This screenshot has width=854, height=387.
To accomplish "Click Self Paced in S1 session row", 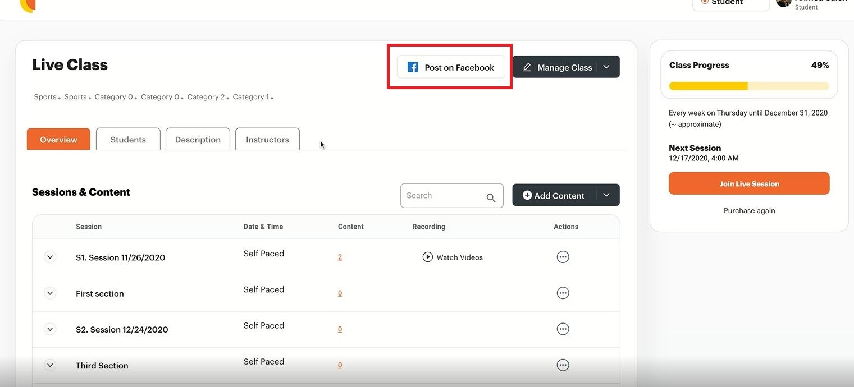I will [264, 254].
